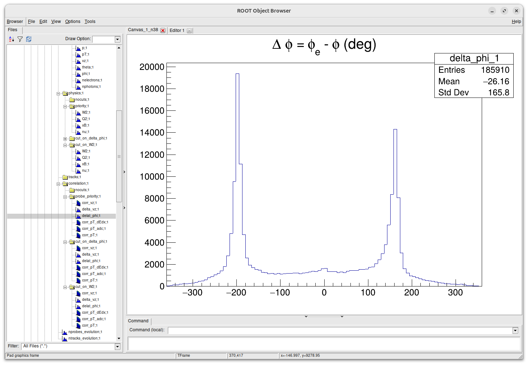Select corr_pT;1 under correlation cut_on_W2

(x=89, y=326)
